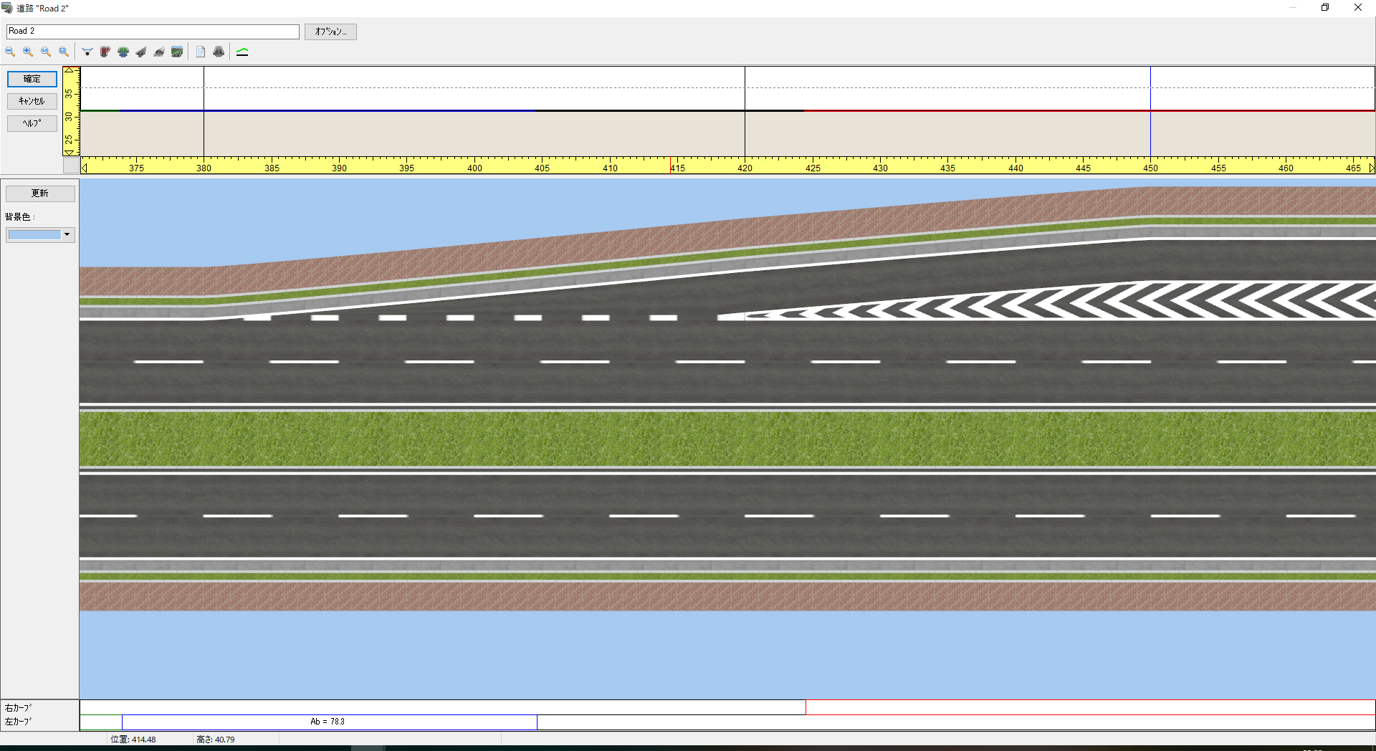This screenshot has height=751, width=1376.
Task: Select the Ab = 78.3 left curve segment
Action: (329, 722)
